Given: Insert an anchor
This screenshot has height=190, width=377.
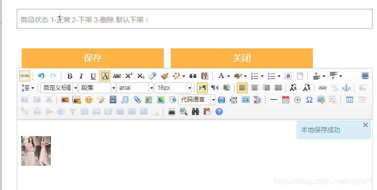Looking at the screenshot, I should pos(346,88).
